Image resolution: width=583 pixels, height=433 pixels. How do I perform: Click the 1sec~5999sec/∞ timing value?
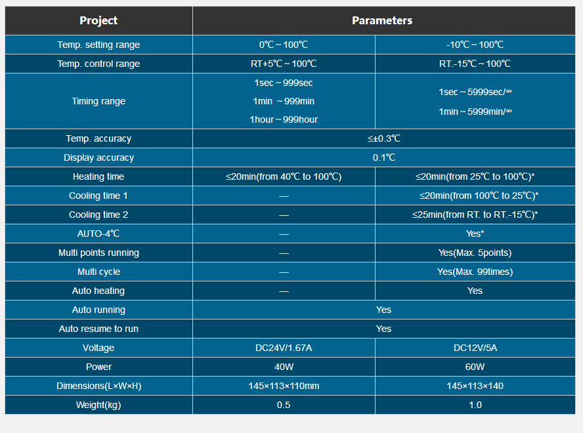(x=475, y=92)
